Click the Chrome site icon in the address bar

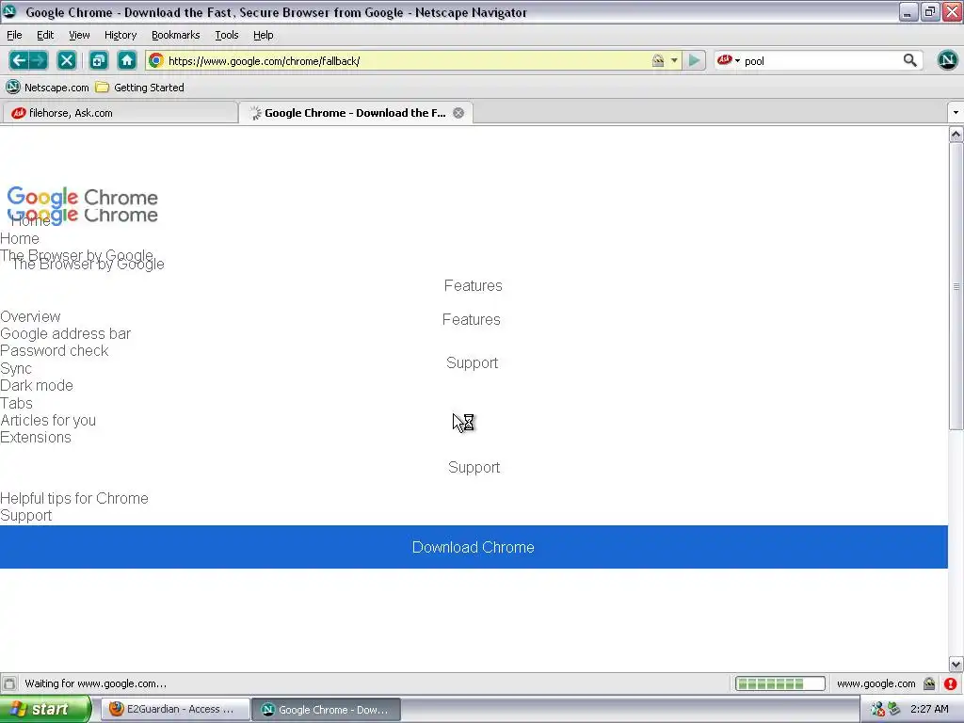pyautogui.click(x=156, y=60)
